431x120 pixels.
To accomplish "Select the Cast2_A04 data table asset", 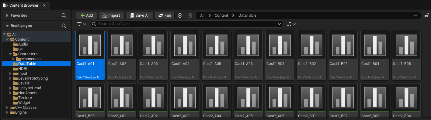I will tap(217, 101).
